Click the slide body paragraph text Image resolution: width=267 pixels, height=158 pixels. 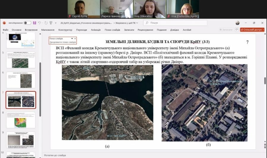151,55
